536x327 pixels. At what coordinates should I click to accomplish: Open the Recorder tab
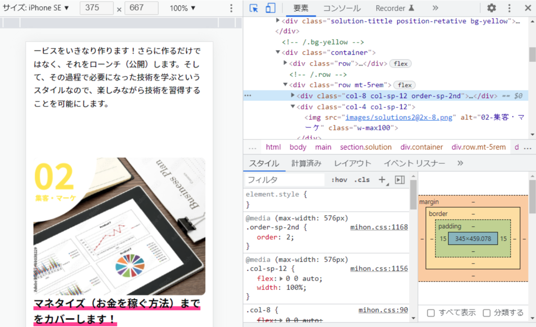click(395, 8)
